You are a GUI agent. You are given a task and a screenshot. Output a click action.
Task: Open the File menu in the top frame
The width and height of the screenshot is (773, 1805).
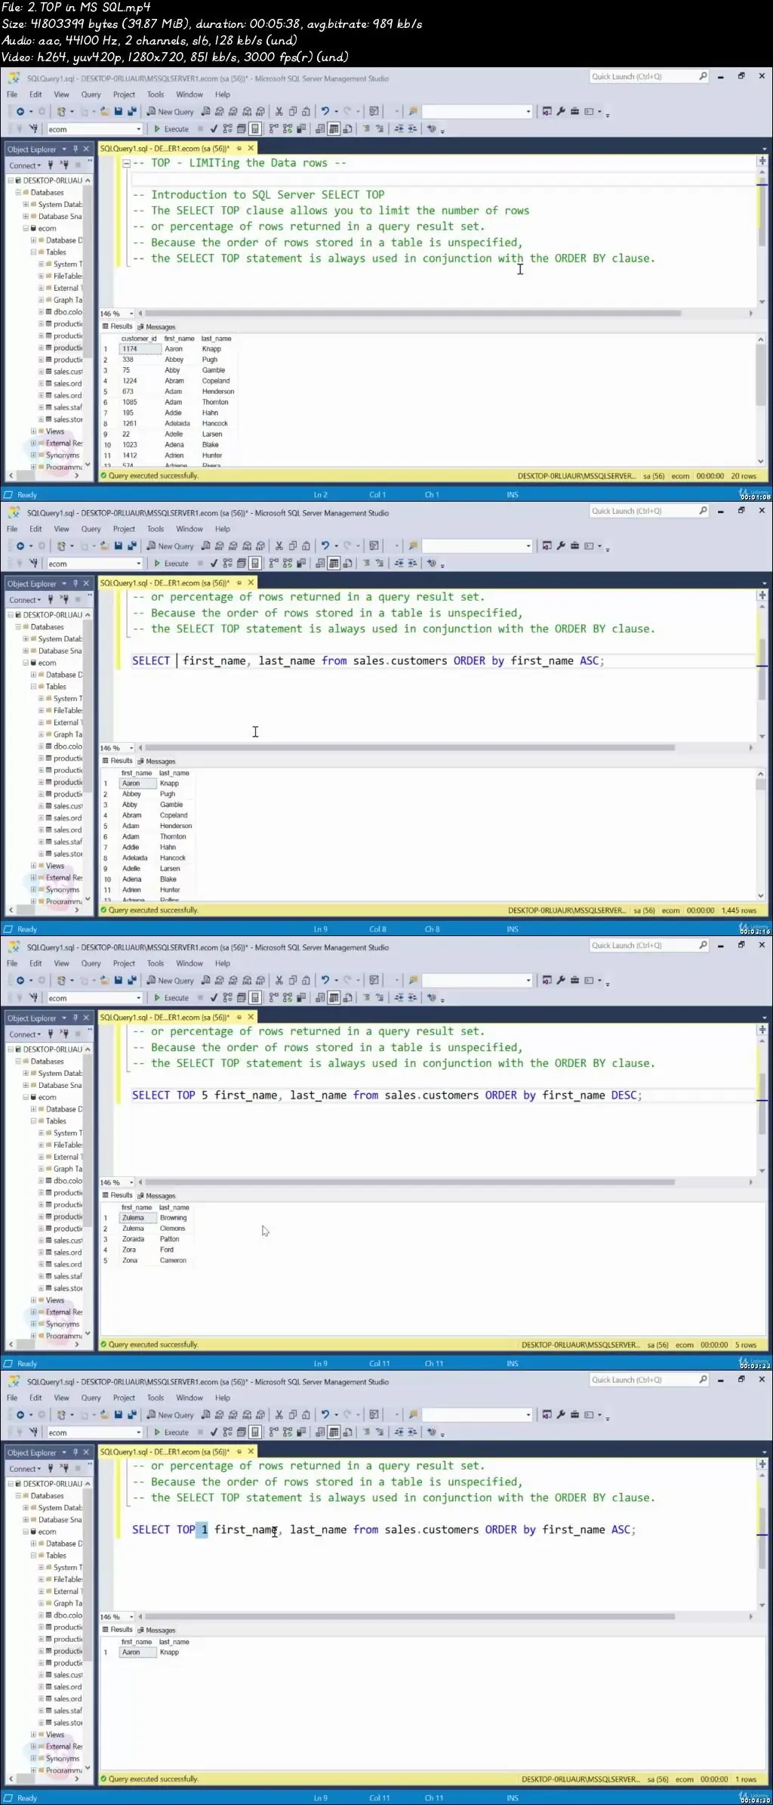[12, 95]
